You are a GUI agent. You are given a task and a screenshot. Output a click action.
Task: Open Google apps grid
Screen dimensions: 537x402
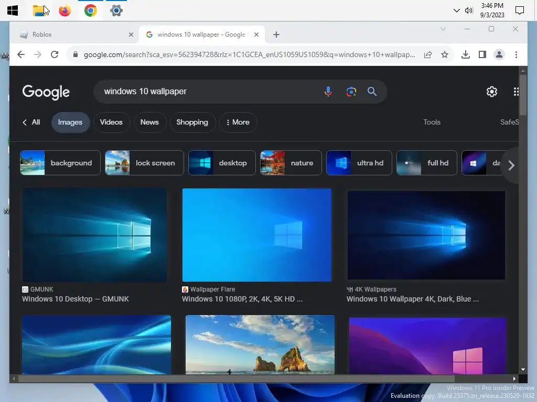click(x=516, y=92)
